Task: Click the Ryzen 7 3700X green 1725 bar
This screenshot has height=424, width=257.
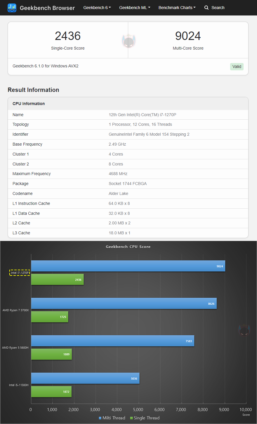Action: pyautogui.click(x=50, y=317)
